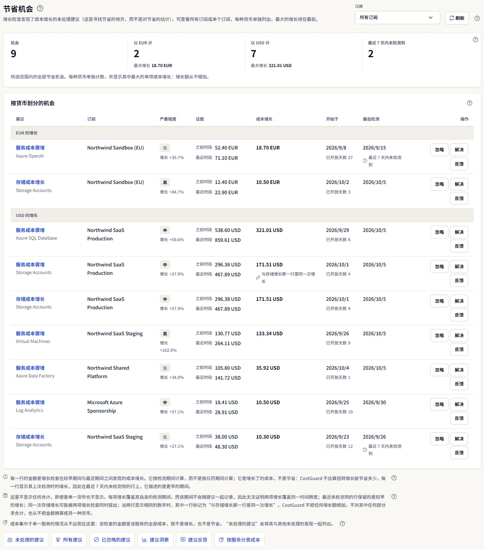Click the 35.92 USD cost increase cell
This screenshot has height=550, width=484.
pos(268,368)
